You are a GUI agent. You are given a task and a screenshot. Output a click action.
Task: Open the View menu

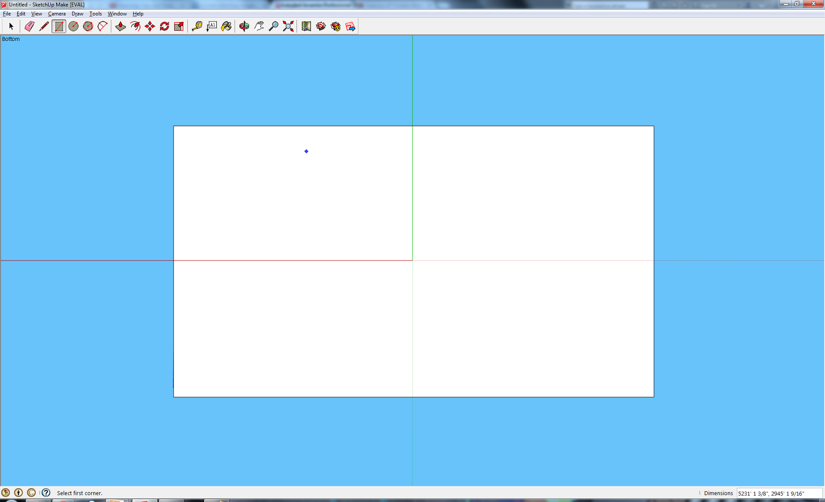pyautogui.click(x=37, y=14)
